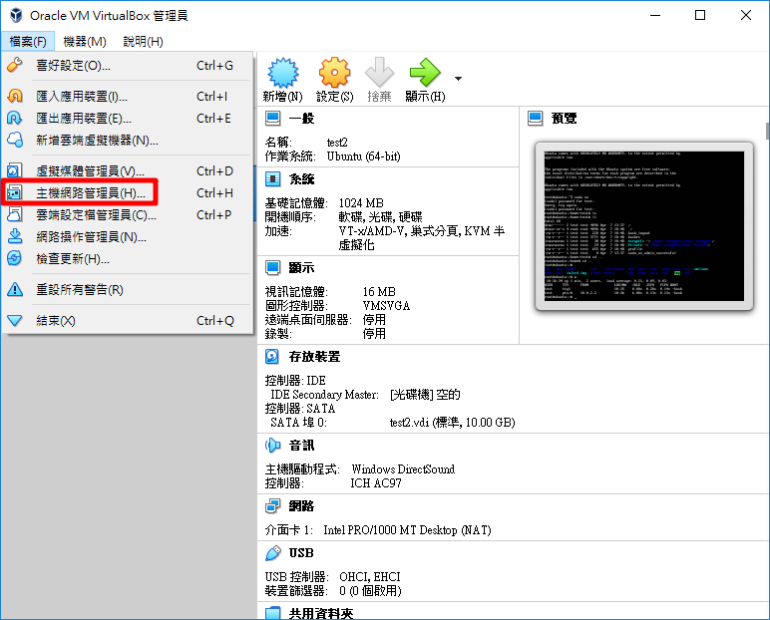Click the 捨棄 gray arrow icon
Screen dimensions: 770x620
tap(379, 74)
